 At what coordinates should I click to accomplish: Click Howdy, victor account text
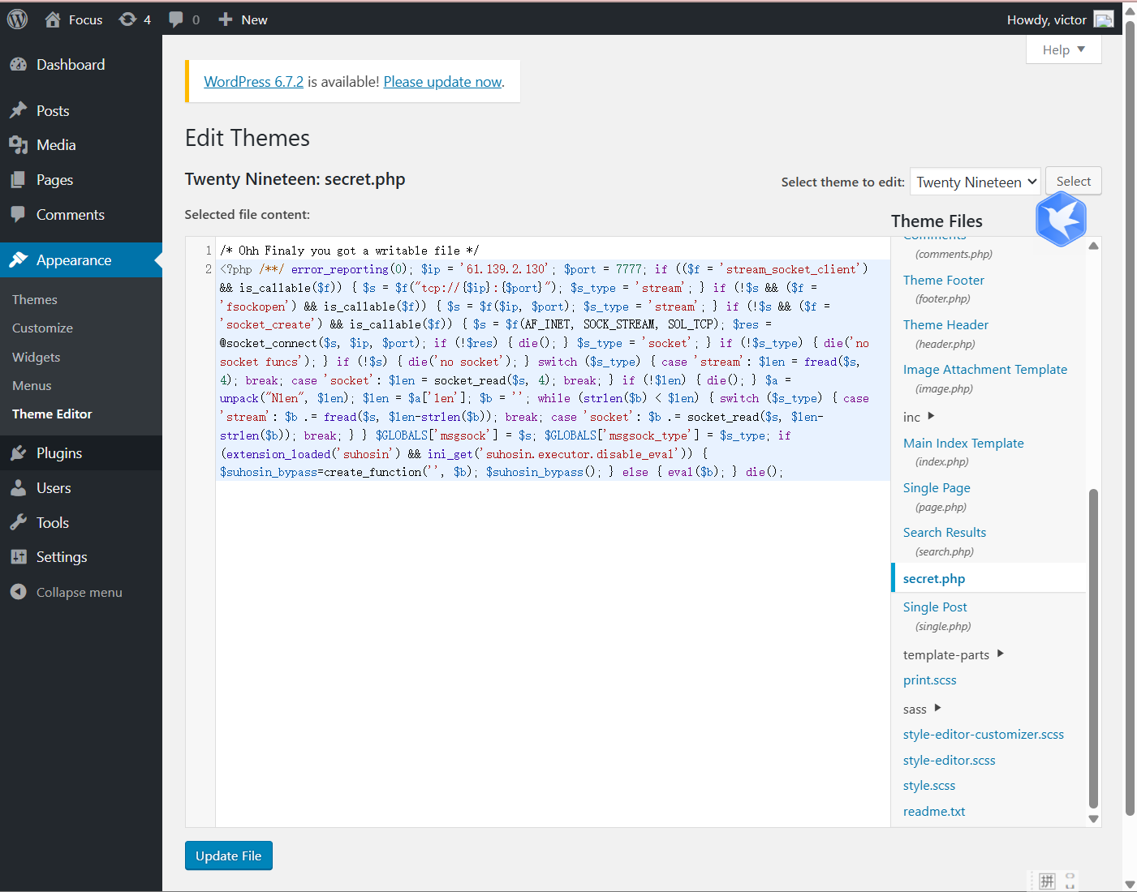[x=1047, y=19]
